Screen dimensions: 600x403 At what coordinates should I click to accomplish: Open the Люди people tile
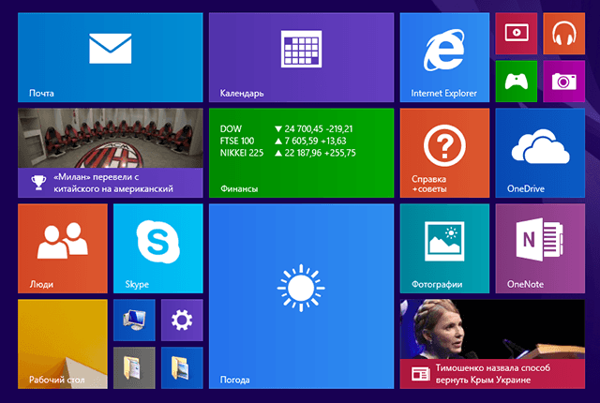click(63, 248)
